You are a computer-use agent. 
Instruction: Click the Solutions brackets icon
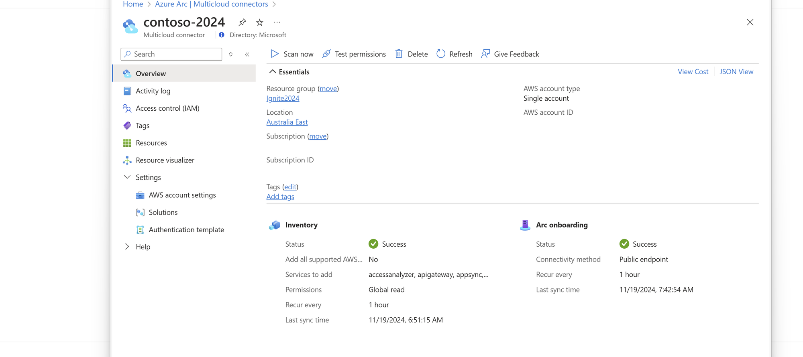coord(140,212)
